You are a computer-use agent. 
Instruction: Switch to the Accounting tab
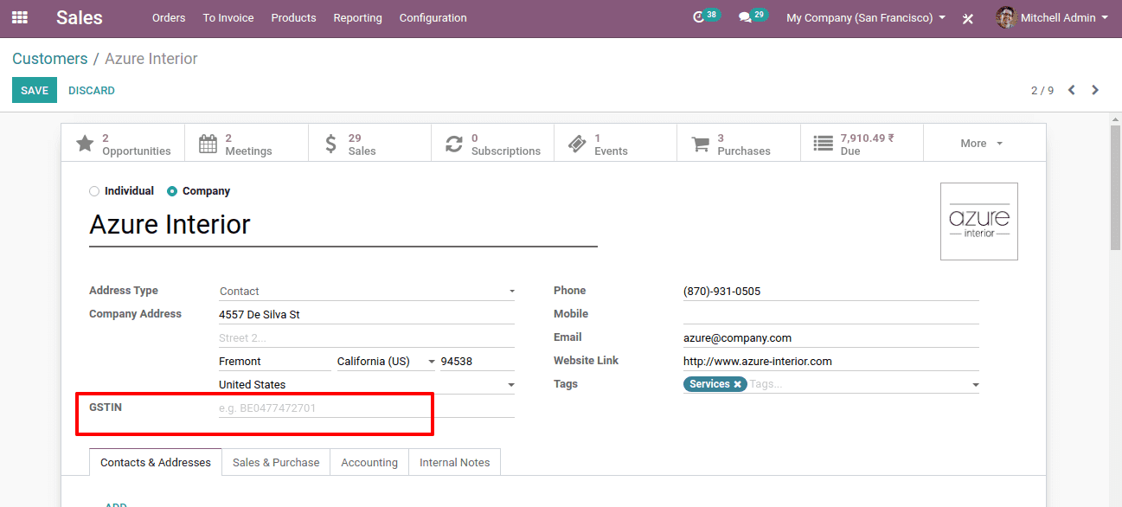point(369,462)
